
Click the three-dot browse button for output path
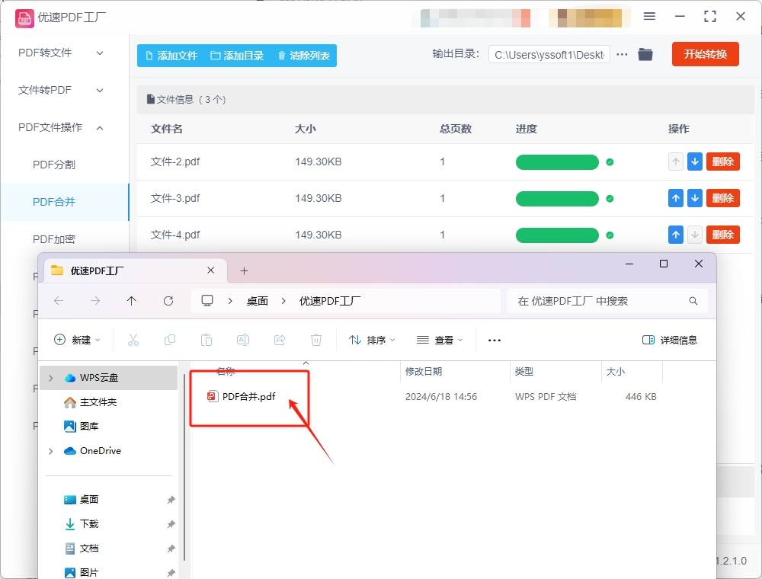(622, 54)
